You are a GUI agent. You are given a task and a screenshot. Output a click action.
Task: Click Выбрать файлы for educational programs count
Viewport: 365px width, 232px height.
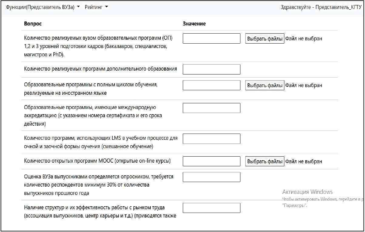[x=265, y=39]
